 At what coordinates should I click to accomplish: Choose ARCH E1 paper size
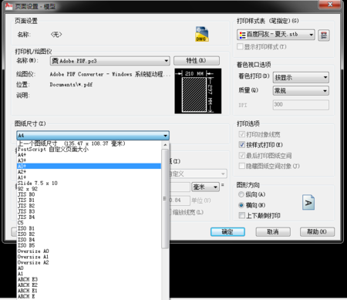point(89,291)
